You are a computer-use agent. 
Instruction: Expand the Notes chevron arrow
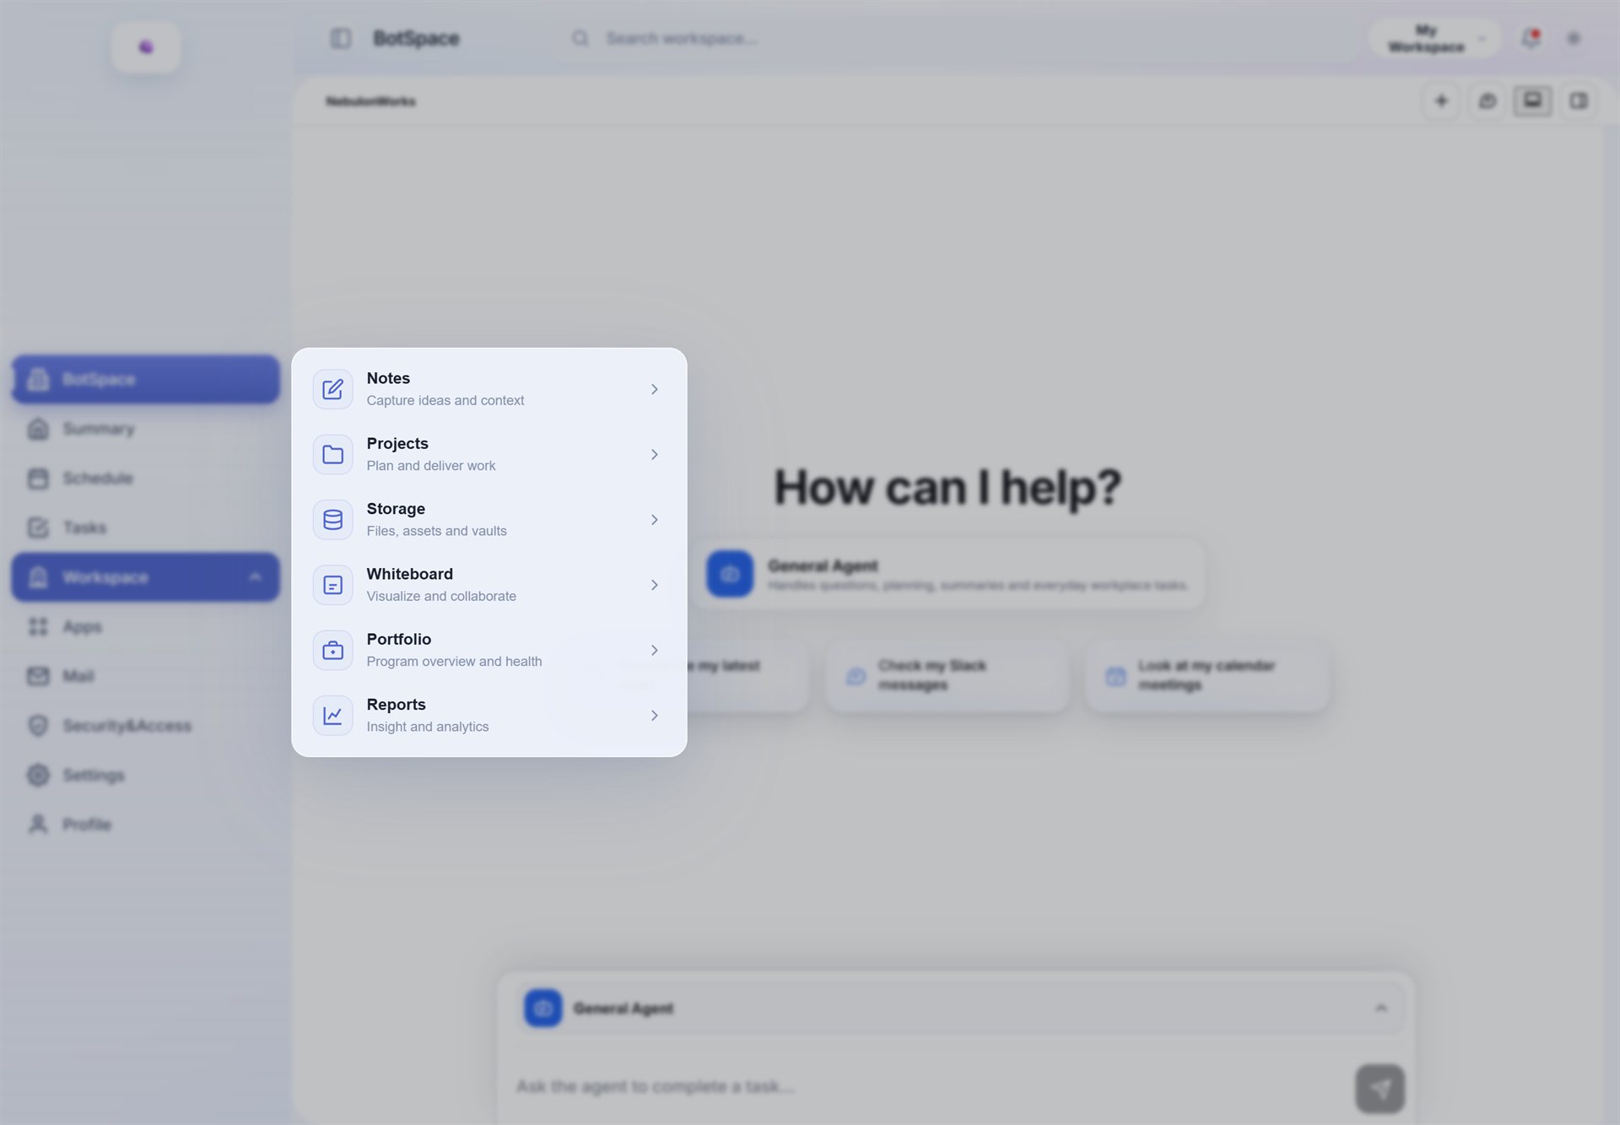[654, 389]
